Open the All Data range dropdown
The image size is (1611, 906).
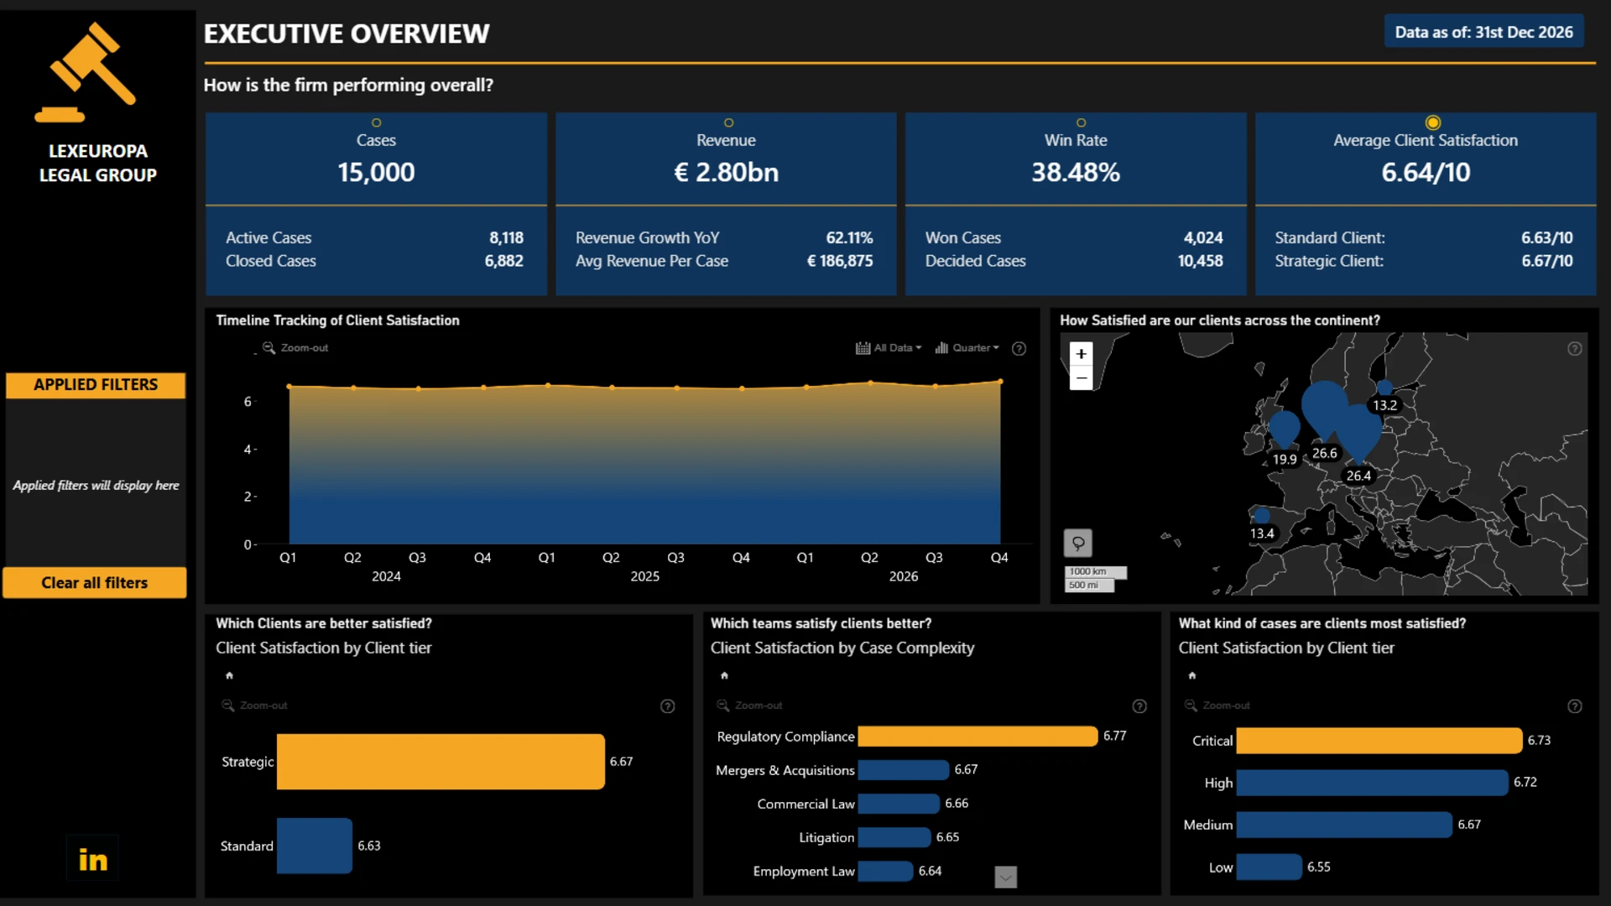[889, 348]
